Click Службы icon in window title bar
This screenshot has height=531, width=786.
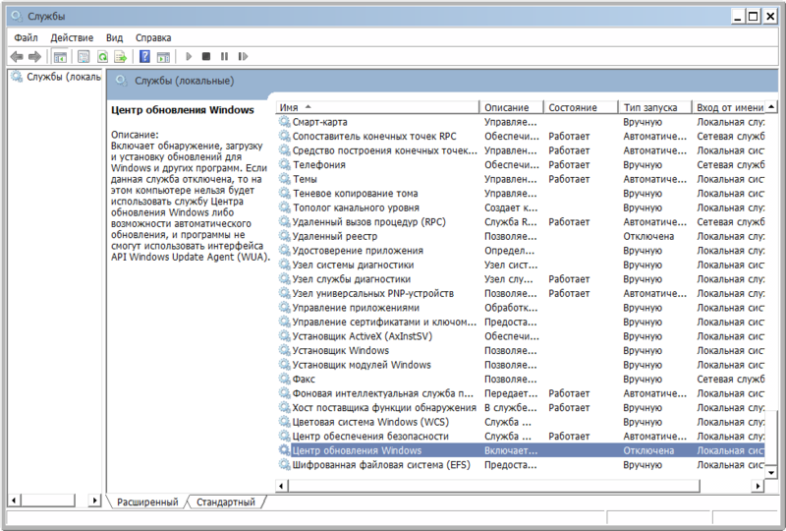click(17, 17)
